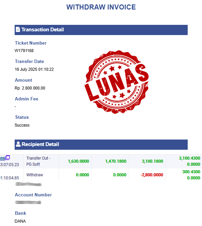Click the value 3,100.4300
Viewport: 202px width, 226px height.
190,158
